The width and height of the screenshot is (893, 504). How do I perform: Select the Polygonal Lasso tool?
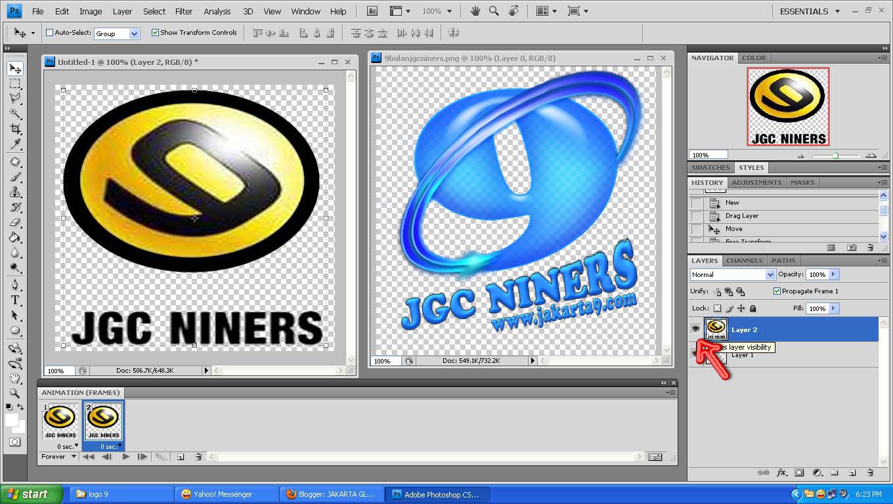15,98
